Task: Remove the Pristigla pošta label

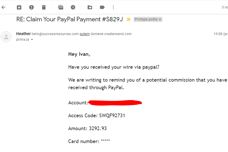Action: (160, 19)
